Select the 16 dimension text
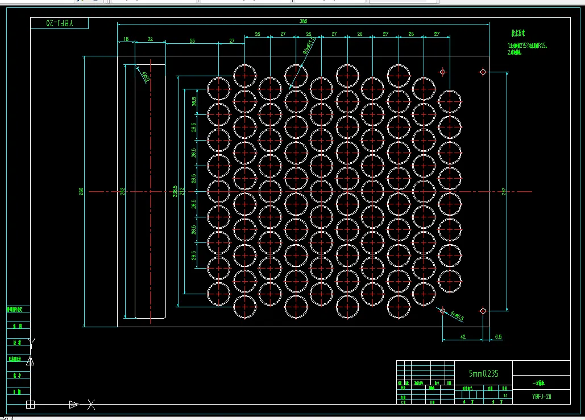Screen dimensions: 585x420 (126, 39)
